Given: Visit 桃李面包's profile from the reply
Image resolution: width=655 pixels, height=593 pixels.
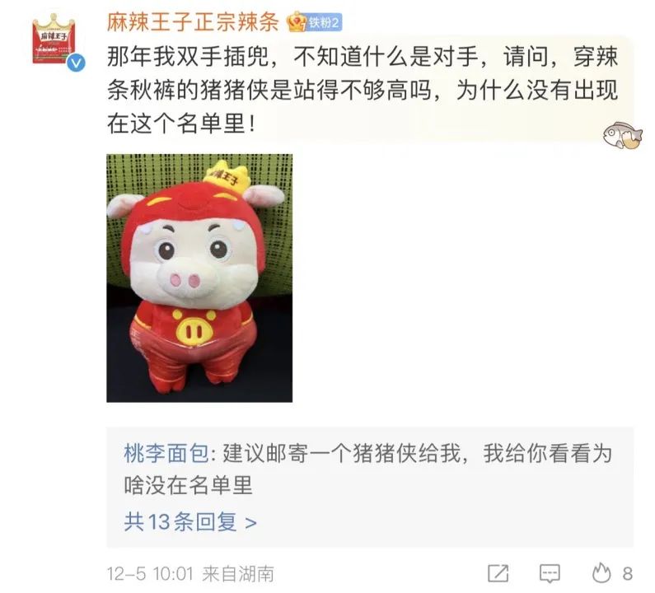Looking at the screenshot, I should point(166,453).
